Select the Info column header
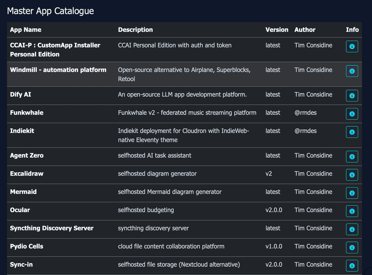Screen dimensions: 372x275 pos(352,30)
